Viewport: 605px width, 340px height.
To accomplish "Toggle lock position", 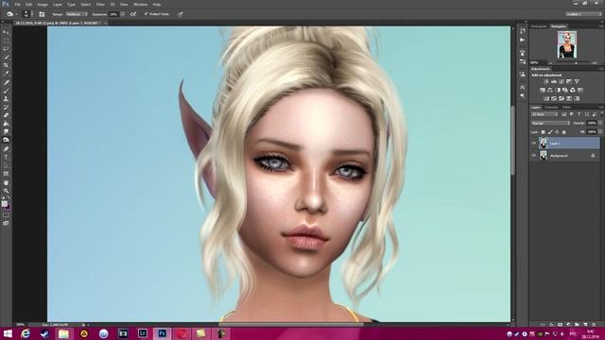I will coord(557,132).
